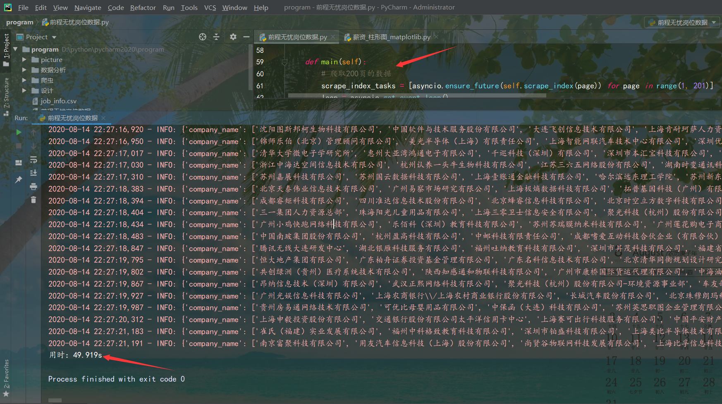Toggle soft-wrap in Run console
Viewport: 722px width, 404px height.
[x=33, y=160]
